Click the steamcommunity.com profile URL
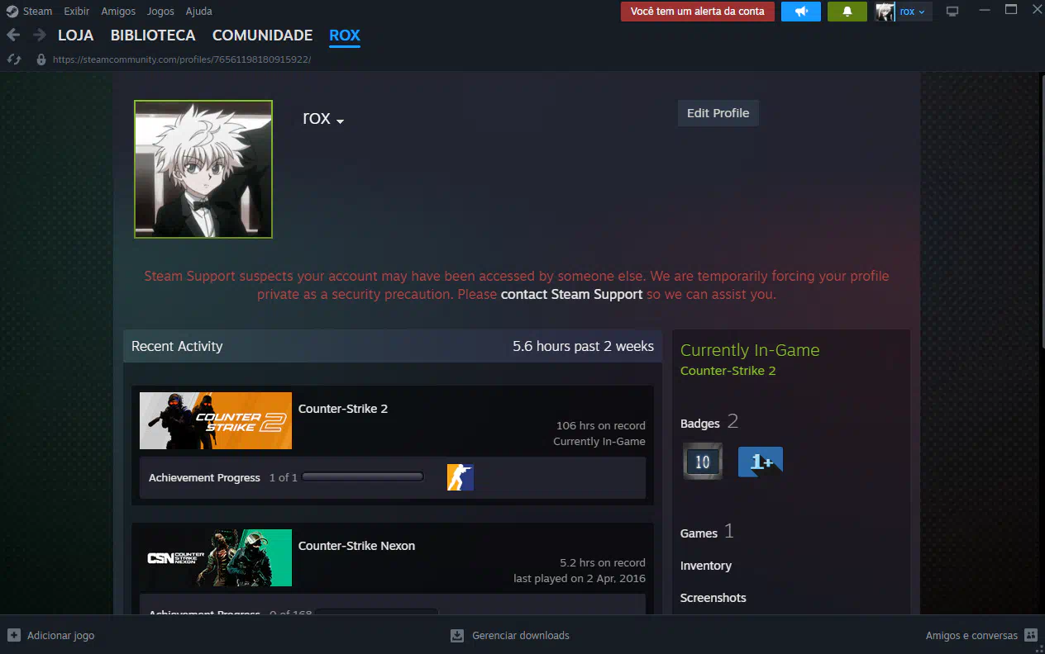This screenshot has height=654, width=1045. (x=182, y=59)
